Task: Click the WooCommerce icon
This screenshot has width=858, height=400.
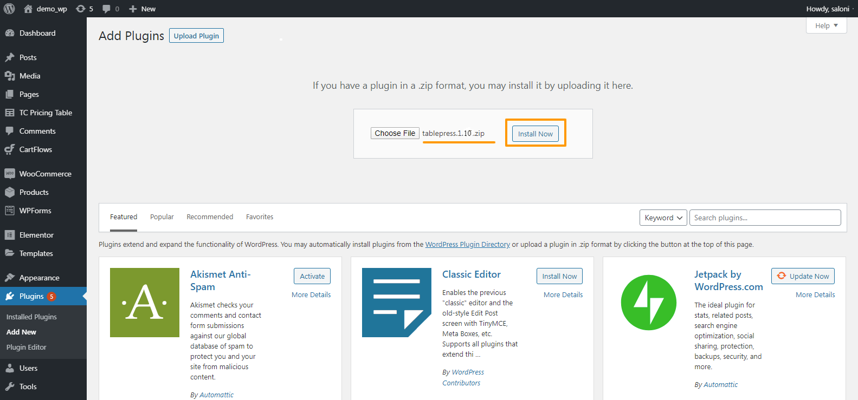Action: 10,174
